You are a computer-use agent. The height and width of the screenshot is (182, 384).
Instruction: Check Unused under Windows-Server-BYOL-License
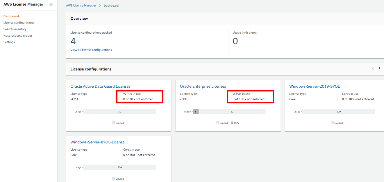coord(113,179)
